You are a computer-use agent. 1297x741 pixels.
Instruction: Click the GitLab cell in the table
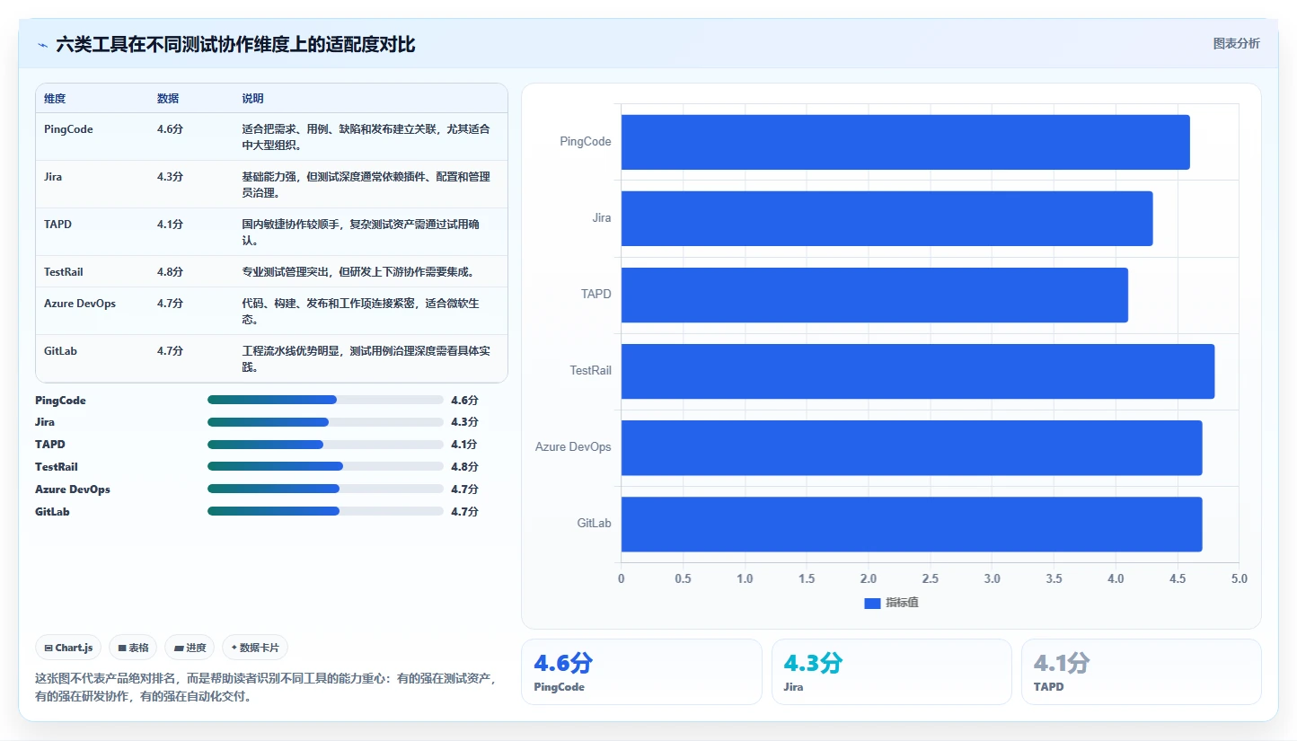point(60,351)
